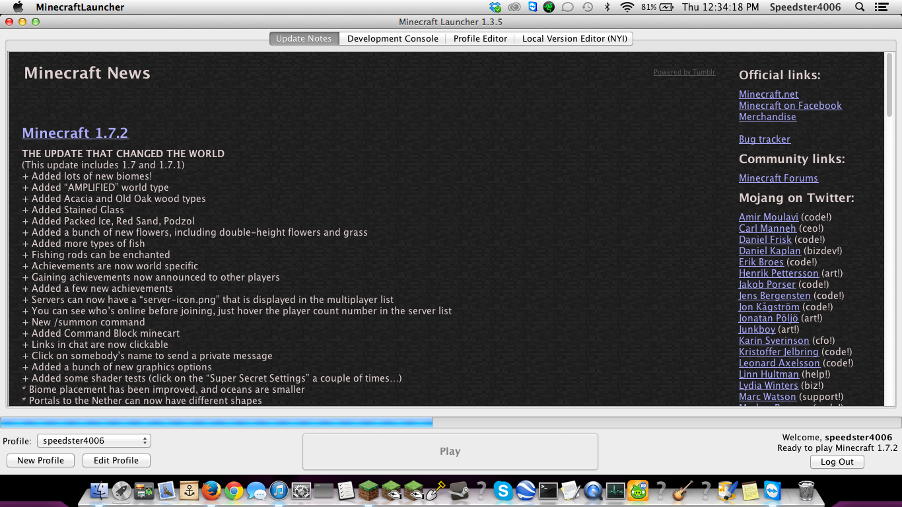This screenshot has height=507, width=902.
Task: Follow the Minecraft.net official link
Action: coord(769,94)
